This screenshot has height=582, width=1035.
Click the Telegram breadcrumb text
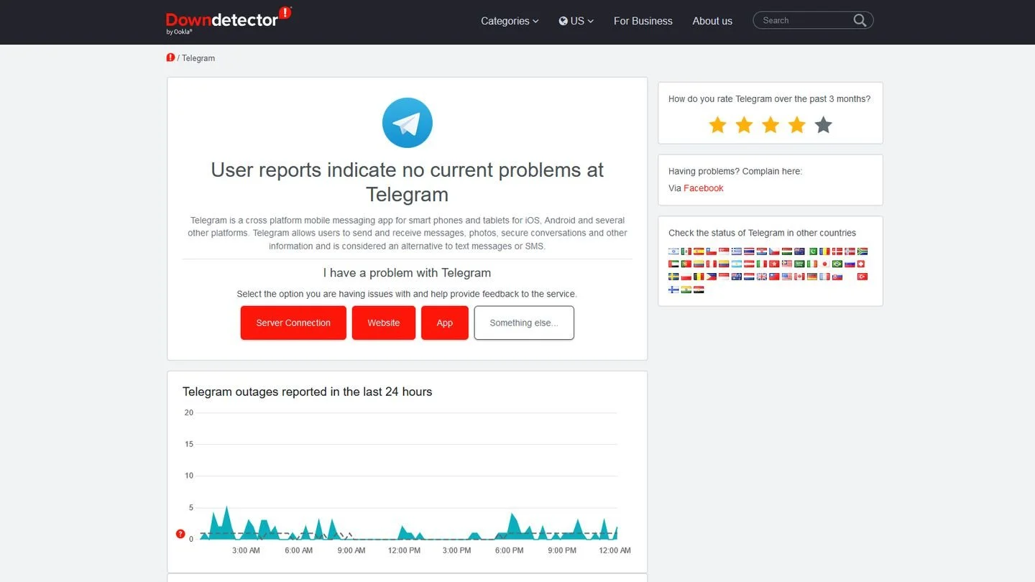tap(198, 58)
